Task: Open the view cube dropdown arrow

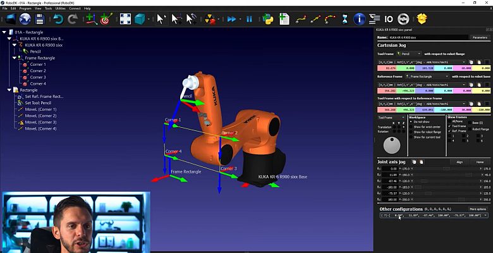Action: coord(148,19)
